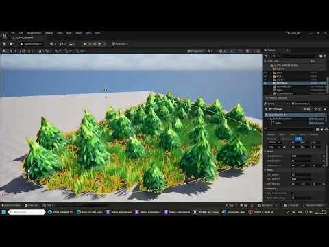329x247 pixels.
Task: Toggle visibility of BP_Foliage in Outliner
Action: pos(265,83)
